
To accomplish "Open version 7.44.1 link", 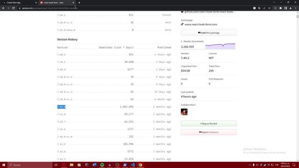I will [61, 62].
